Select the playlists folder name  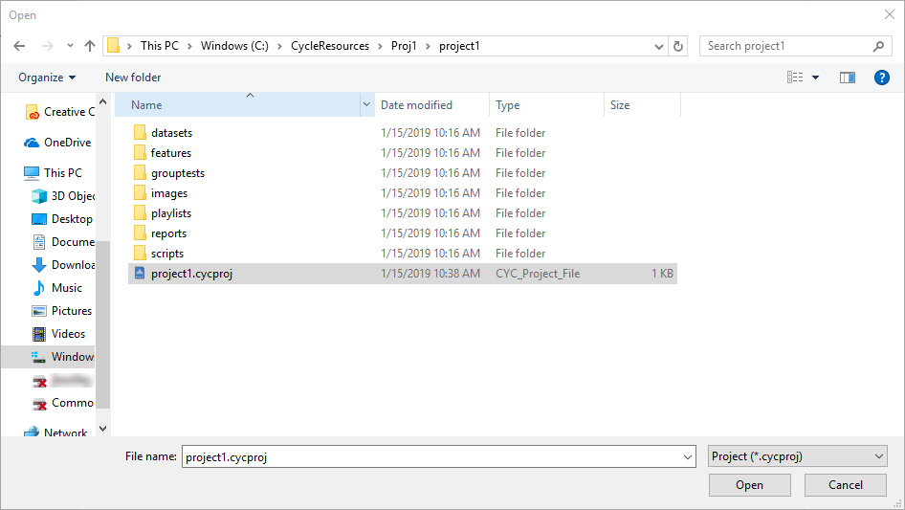171,213
